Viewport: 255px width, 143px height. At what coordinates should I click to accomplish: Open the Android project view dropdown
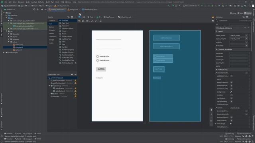click(10, 10)
